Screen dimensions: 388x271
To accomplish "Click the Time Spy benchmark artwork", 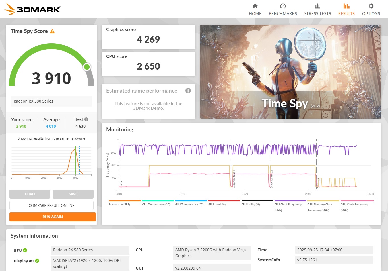I will click(290, 72).
